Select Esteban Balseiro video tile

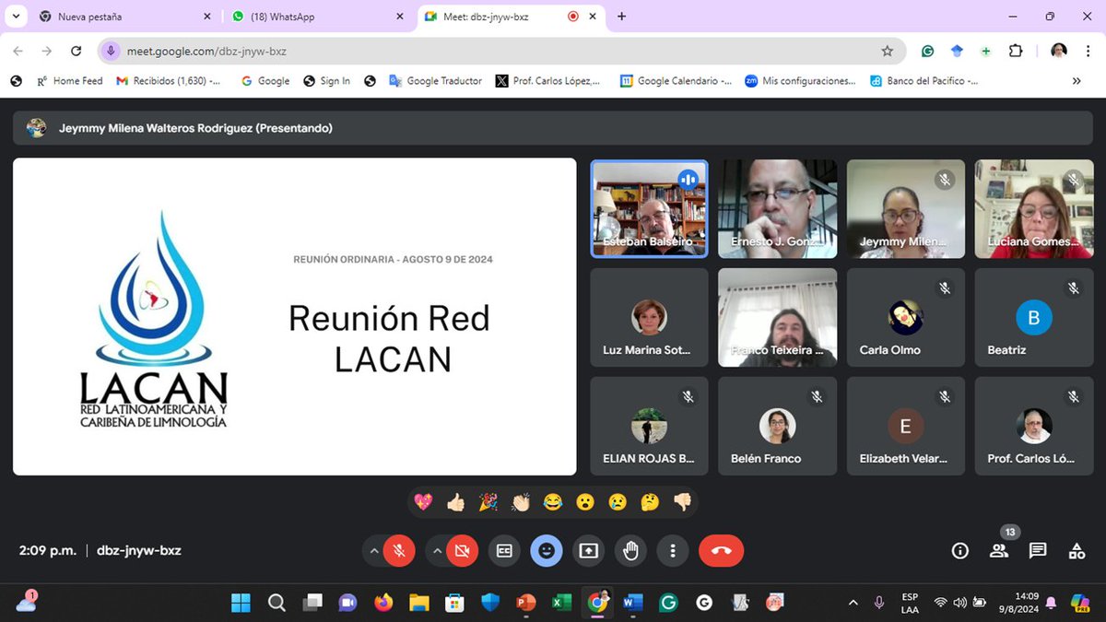point(649,208)
